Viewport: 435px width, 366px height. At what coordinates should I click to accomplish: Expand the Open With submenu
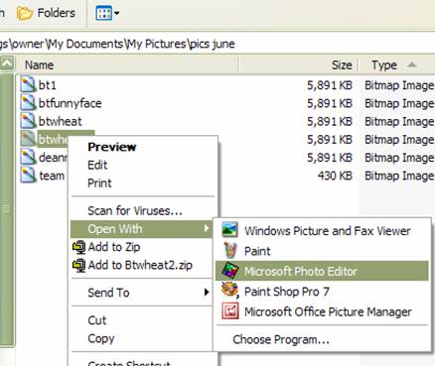(142, 229)
